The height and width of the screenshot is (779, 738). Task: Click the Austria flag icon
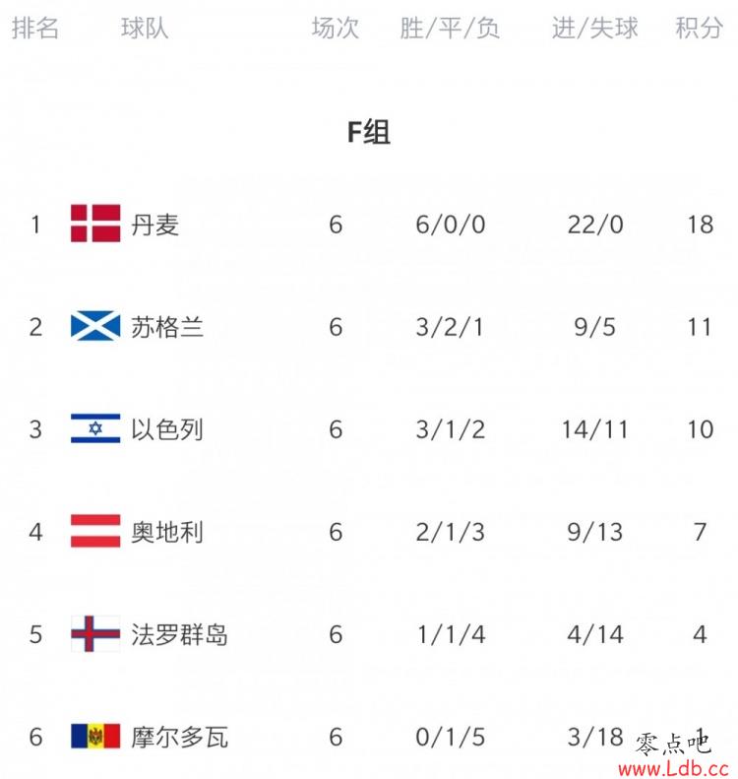pyautogui.click(x=95, y=531)
